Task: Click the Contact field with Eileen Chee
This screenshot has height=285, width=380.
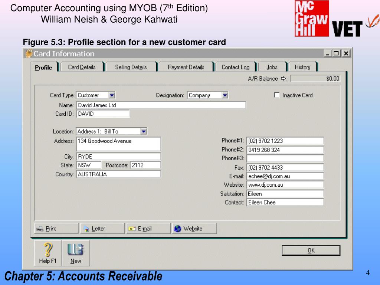Action: click(x=285, y=202)
